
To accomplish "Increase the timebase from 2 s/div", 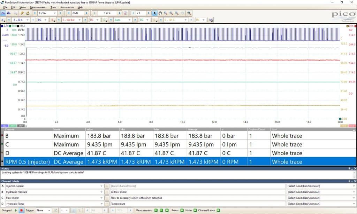I will [60, 13].
